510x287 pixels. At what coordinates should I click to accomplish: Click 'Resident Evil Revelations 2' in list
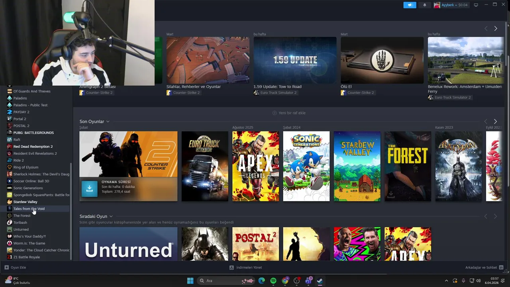pyautogui.click(x=35, y=153)
